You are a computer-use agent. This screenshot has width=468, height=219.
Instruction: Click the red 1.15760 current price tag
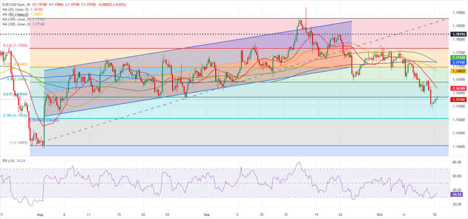click(458, 99)
